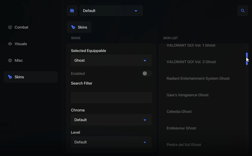Click the Misc gear icon in sidebar
The image size is (252, 156).
(x=10, y=60)
